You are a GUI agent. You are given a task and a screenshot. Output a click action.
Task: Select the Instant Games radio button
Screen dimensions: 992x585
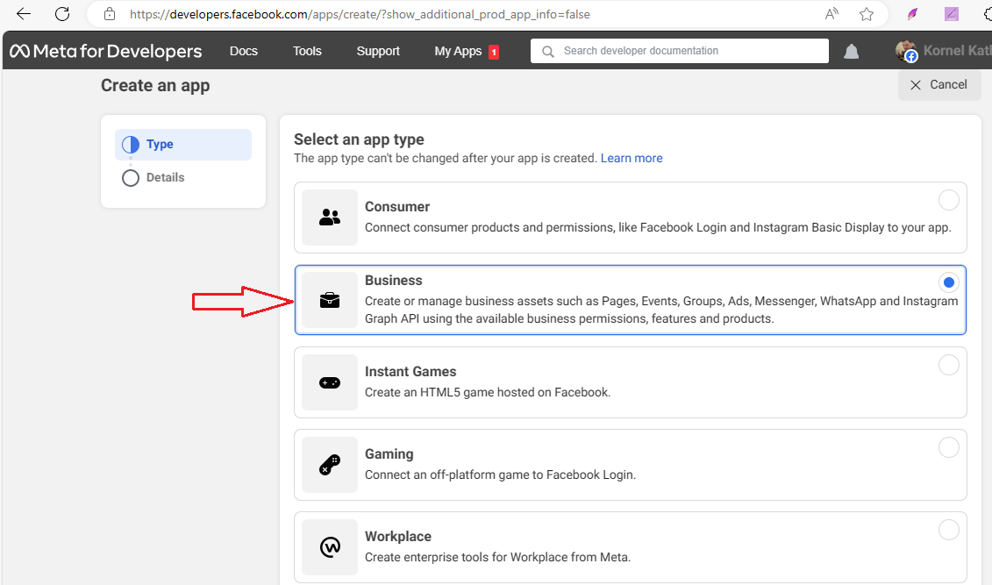point(948,366)
